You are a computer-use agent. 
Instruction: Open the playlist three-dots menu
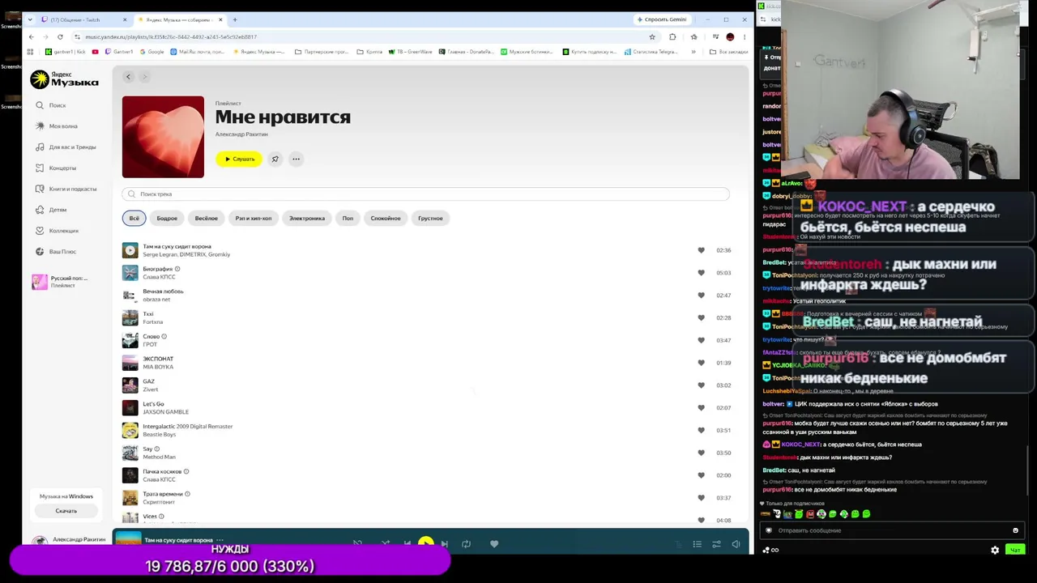tap(296, 159)
